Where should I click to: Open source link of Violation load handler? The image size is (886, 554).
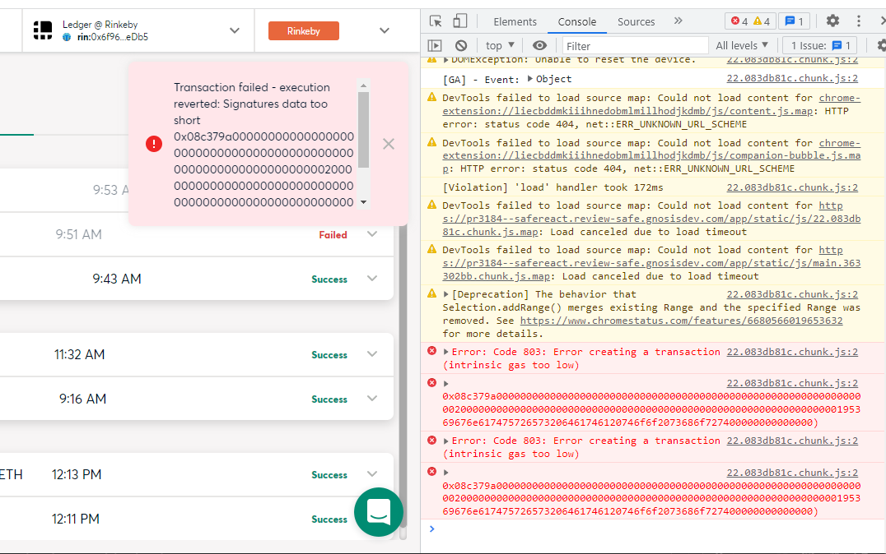coord(792,187)
